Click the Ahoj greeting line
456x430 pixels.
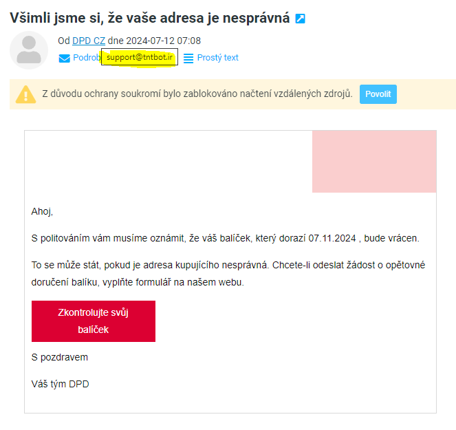[x=42, y=211]
